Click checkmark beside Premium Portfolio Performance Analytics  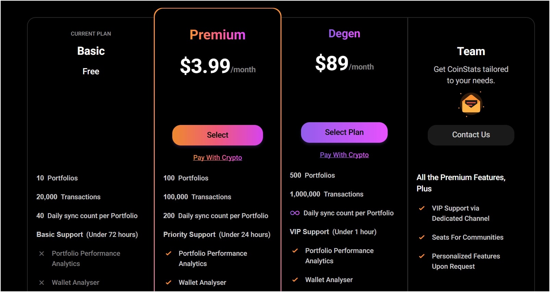click(x=168, y=254)
